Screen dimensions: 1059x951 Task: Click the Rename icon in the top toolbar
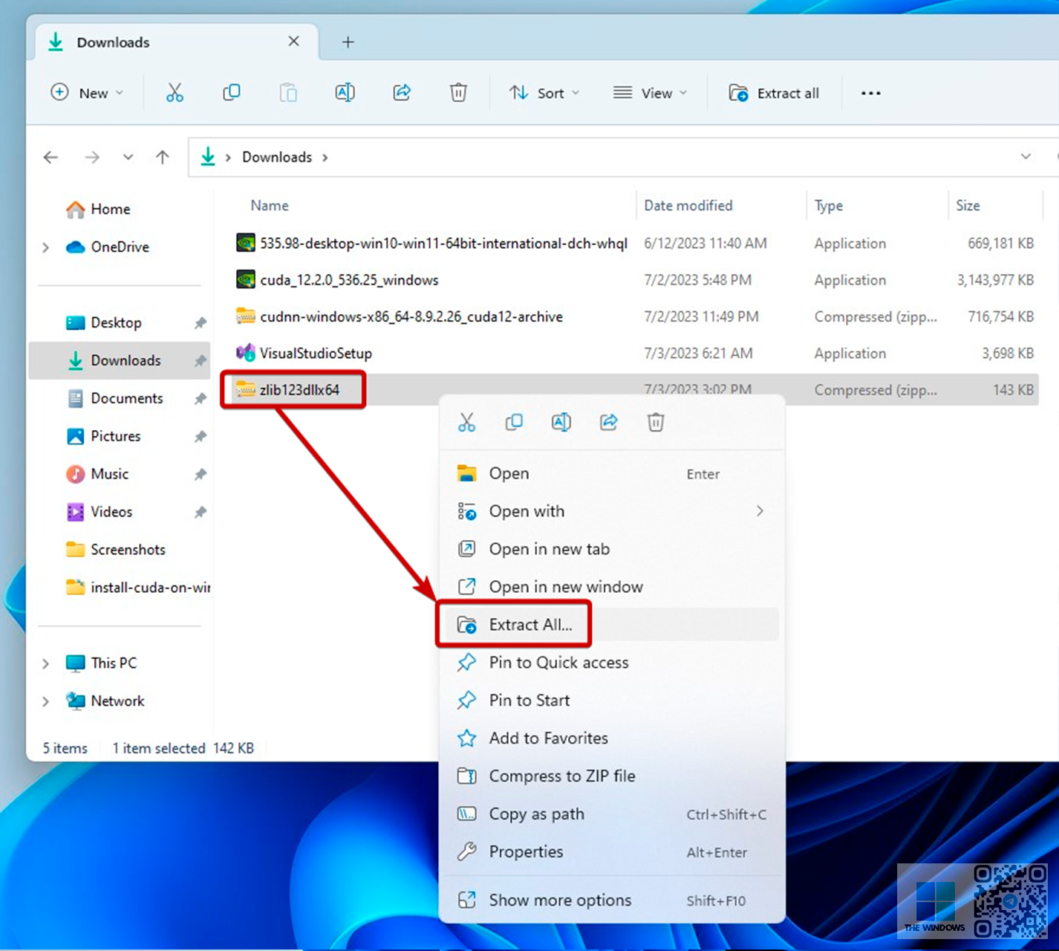pyautogui.click(x=345, y=93)
